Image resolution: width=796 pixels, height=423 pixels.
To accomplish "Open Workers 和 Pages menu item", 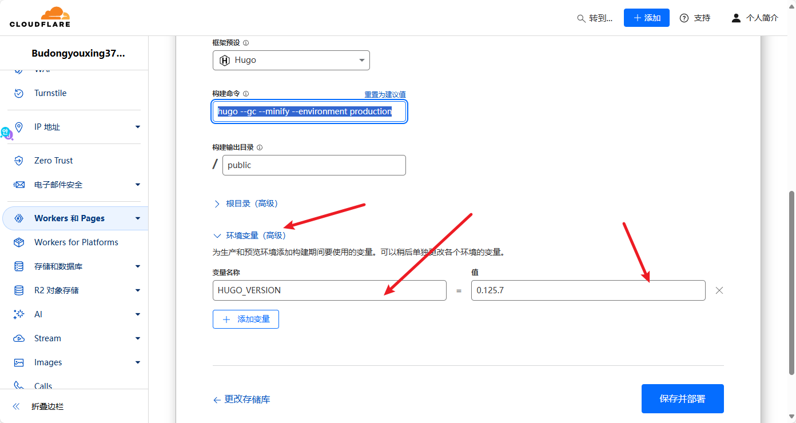I will [x=69, y=218].
